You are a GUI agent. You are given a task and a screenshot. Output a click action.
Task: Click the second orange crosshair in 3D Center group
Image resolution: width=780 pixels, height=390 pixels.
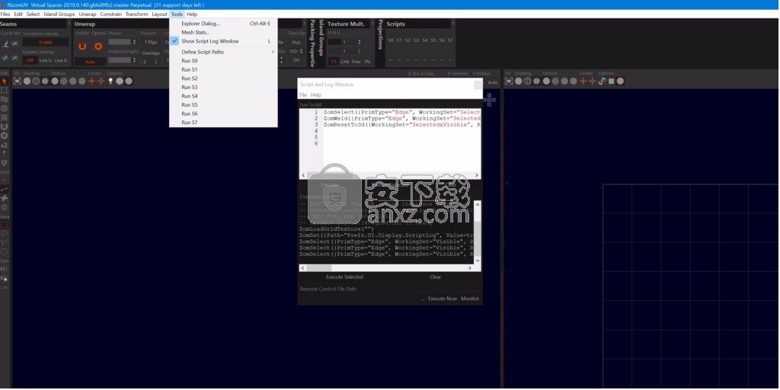click(101, 81)
